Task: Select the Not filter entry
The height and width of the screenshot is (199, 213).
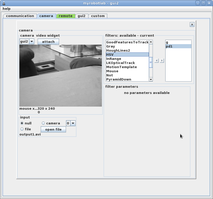Action: point(127,75)
